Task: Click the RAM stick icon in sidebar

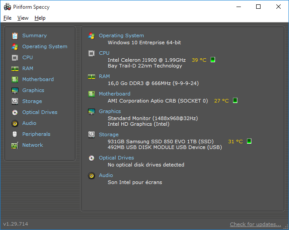Action: [15, 69]
